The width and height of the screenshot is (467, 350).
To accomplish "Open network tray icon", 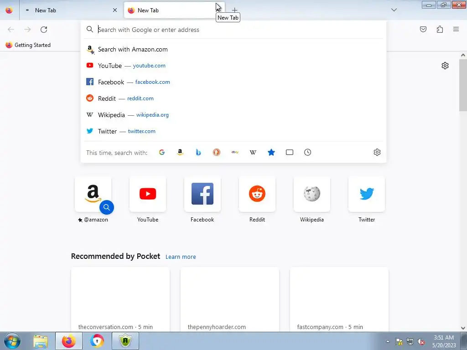I will click(x=410, y=341).
